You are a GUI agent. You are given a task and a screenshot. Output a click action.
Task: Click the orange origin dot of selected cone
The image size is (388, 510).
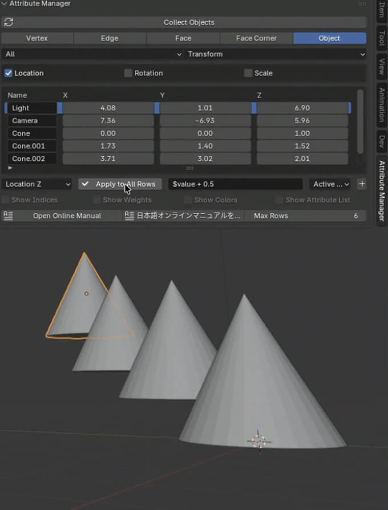pos(86,294)
